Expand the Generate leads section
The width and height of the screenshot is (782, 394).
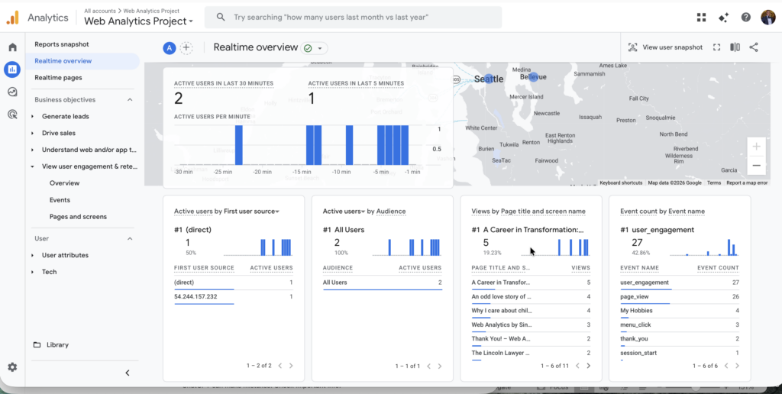[x=65, y=116]
